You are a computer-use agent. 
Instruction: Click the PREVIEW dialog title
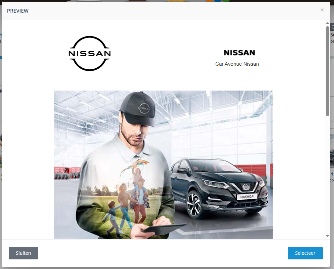click(x=18, y=11)
